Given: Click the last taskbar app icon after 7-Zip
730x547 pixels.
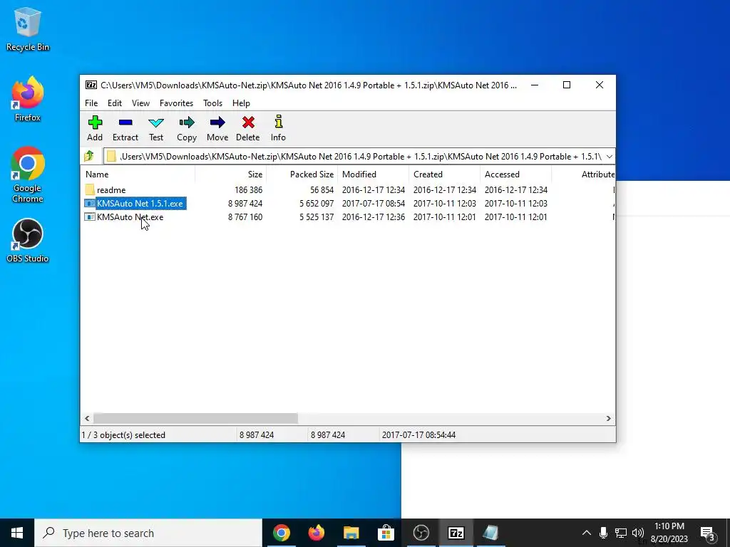Looking at the screenshot, I should (490, 533).
